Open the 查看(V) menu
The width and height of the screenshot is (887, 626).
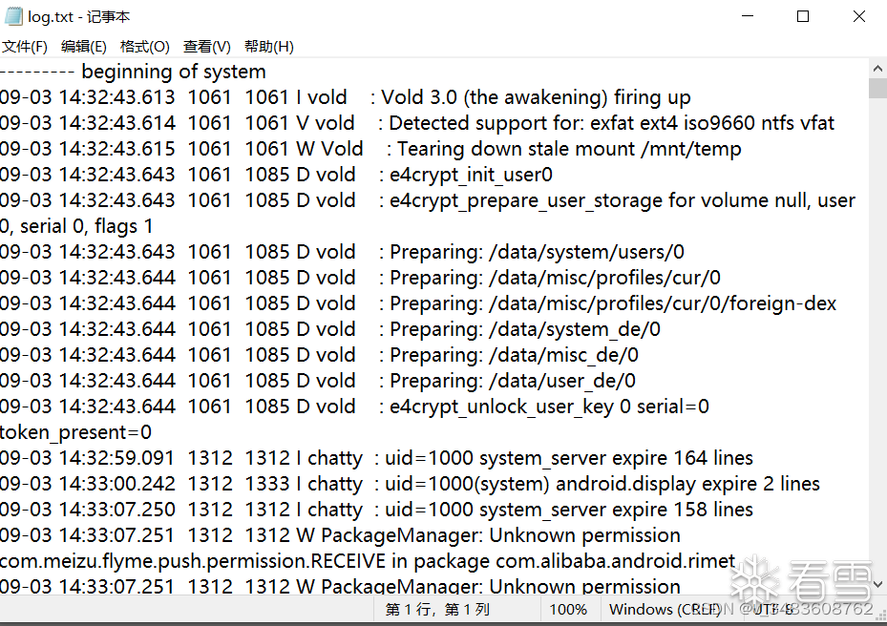pyautogui.click(x=207, y=47)
